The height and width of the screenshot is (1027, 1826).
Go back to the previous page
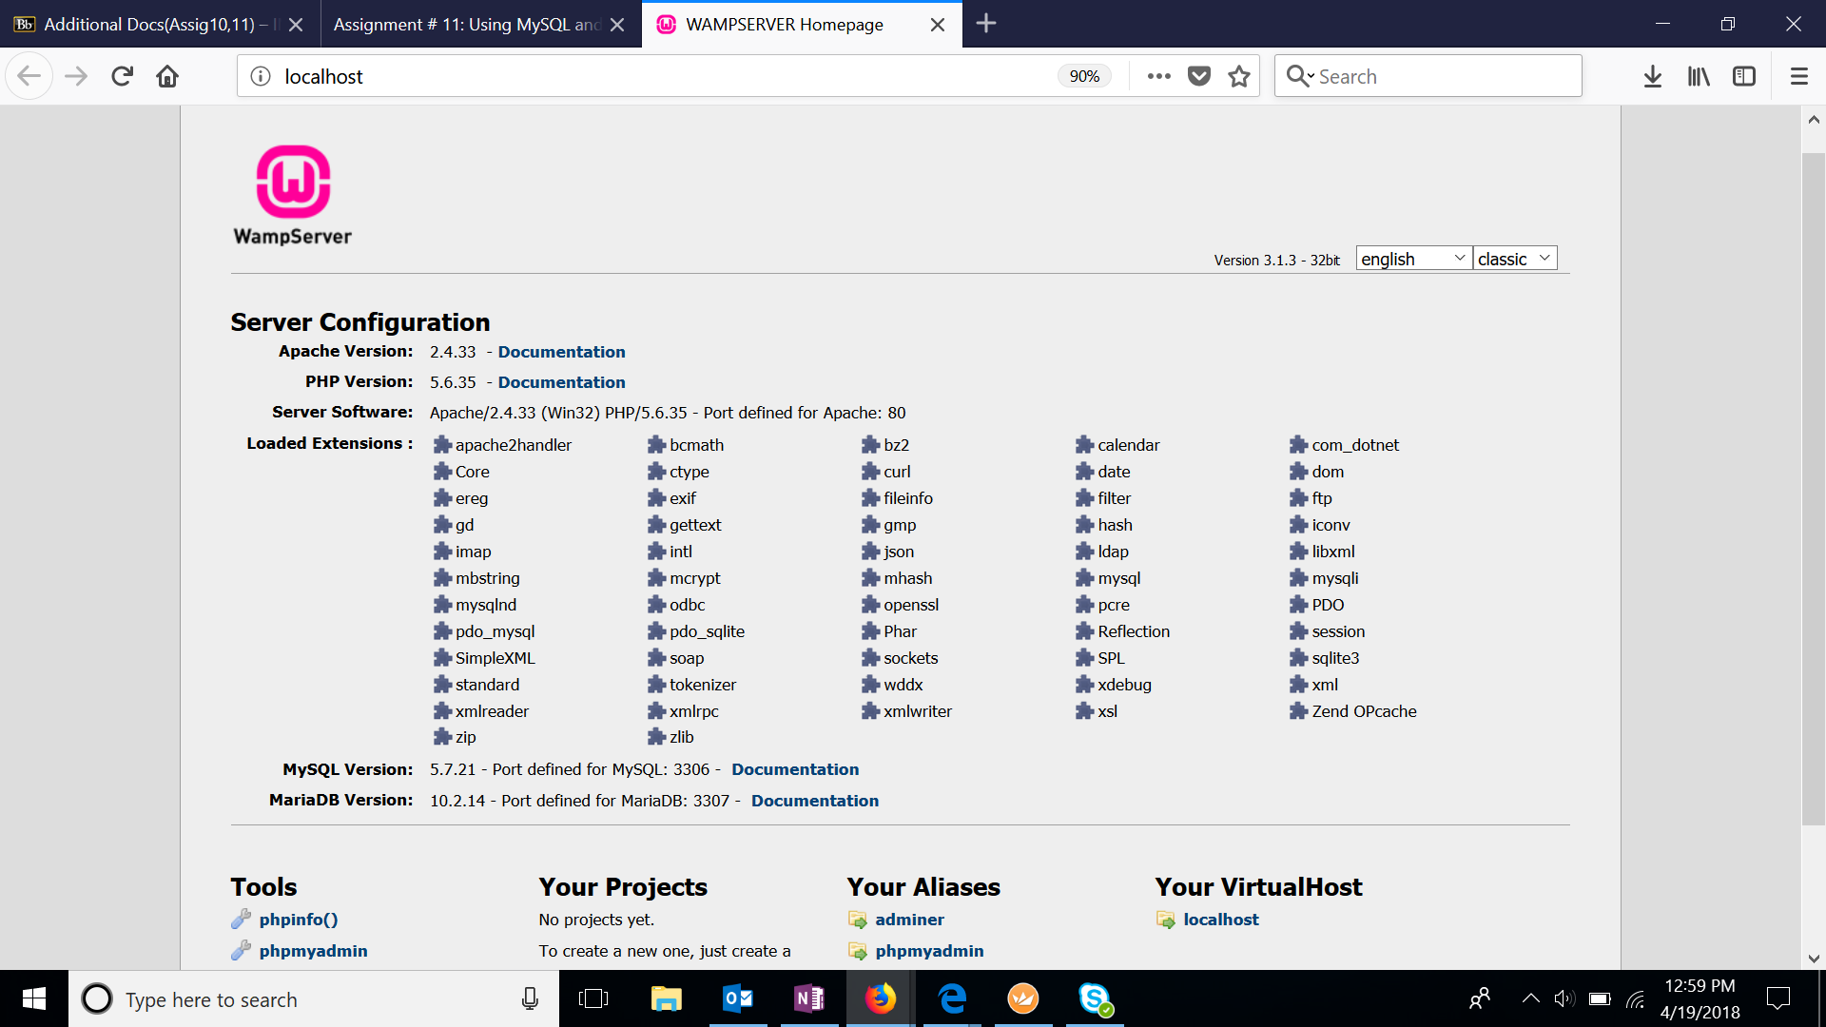tap(29, 76)
